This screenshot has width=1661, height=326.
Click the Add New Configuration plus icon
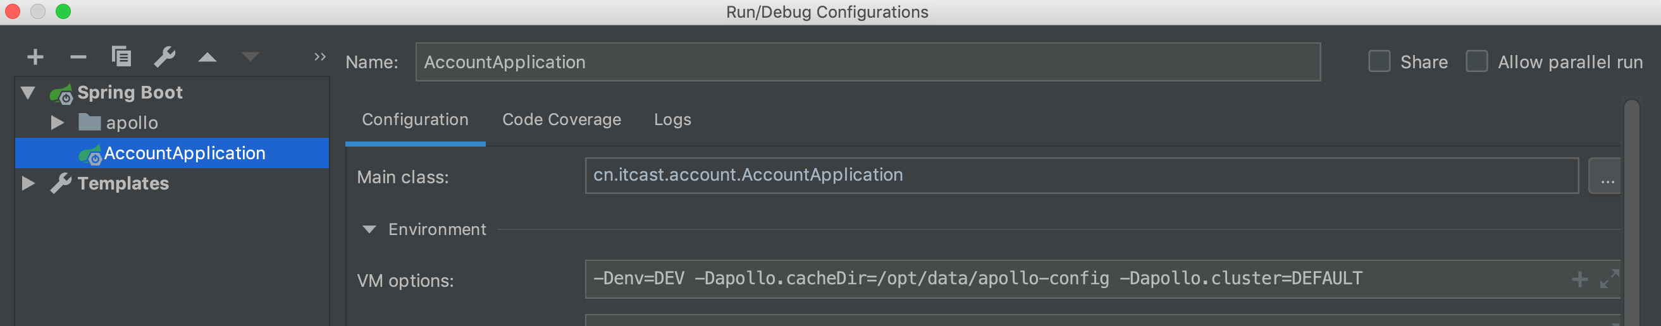pos(35,57)
